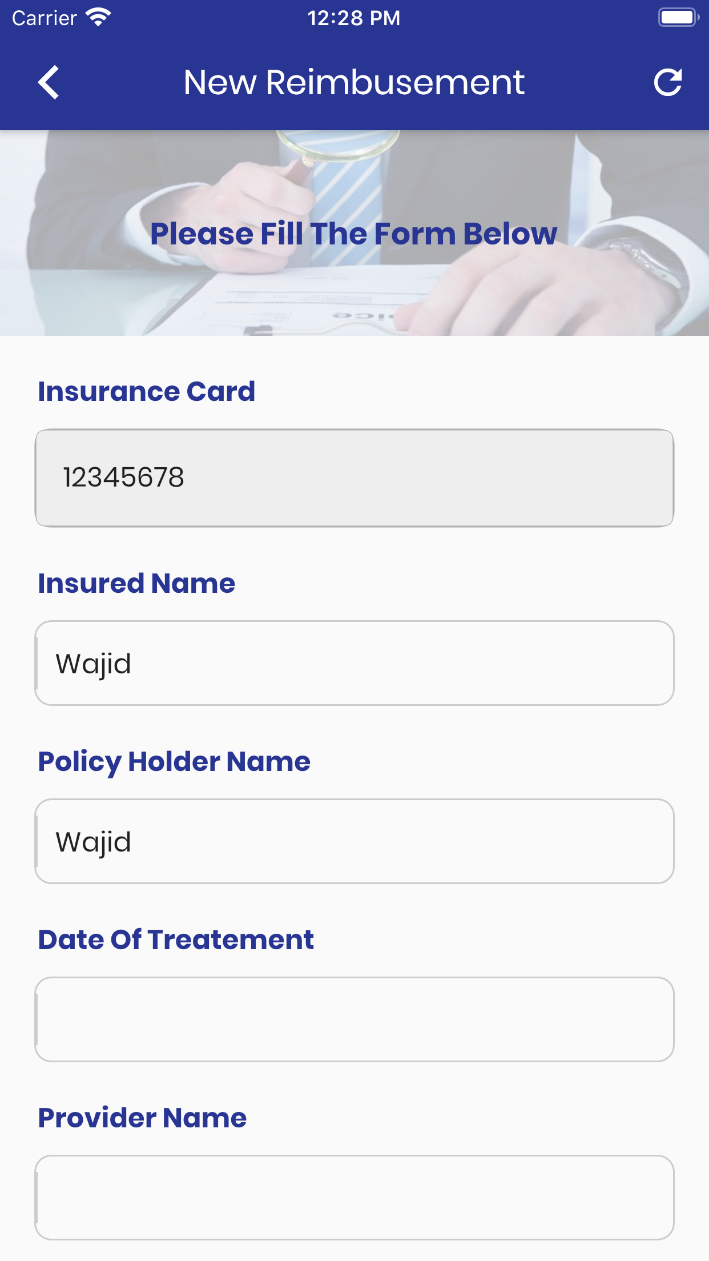Tap the 'Please Fill The Form Below' heading

tap(354, 234)
